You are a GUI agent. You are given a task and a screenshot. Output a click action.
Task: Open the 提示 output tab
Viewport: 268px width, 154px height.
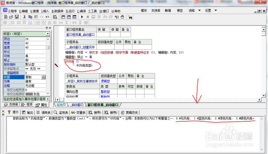click(13, 112)
